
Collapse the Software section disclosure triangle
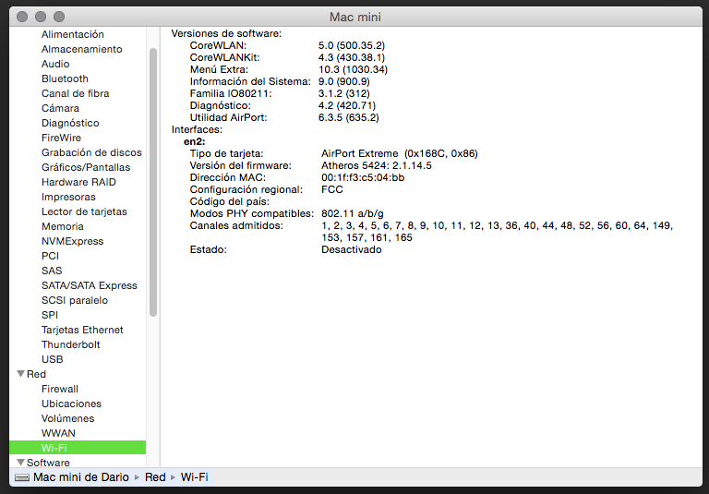tap(20, 462)
